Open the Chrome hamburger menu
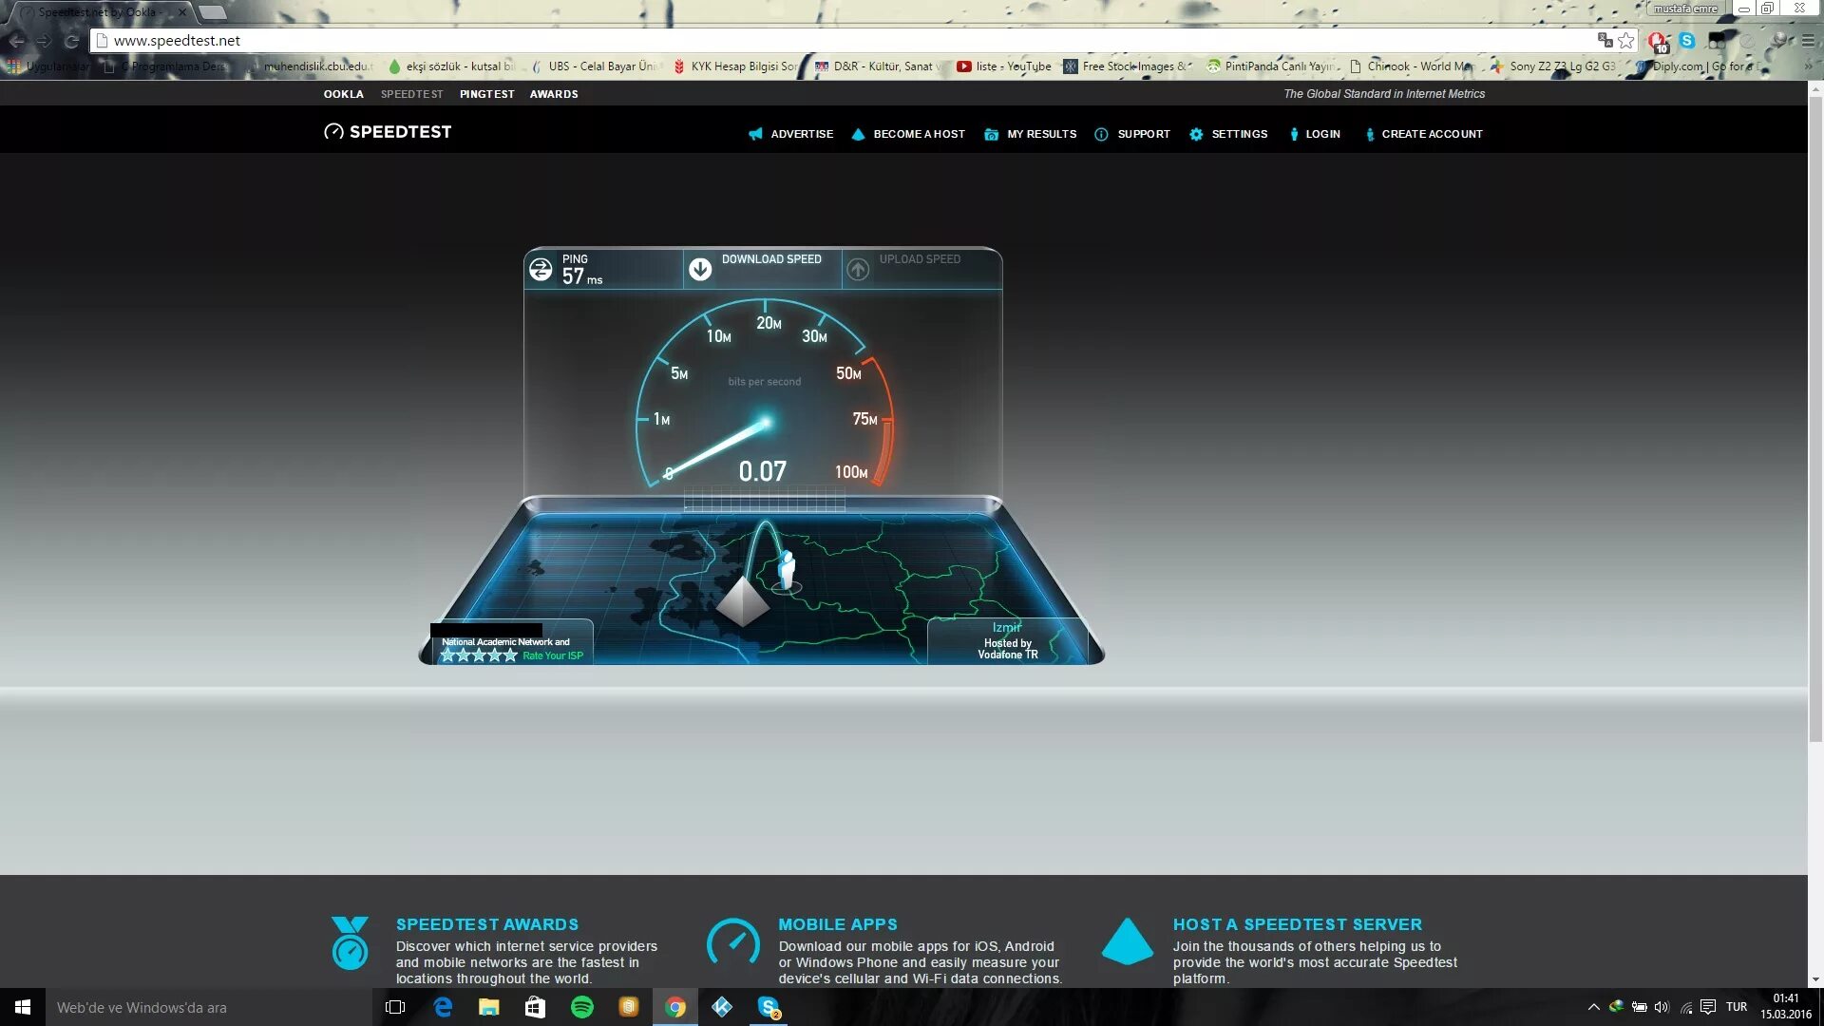 click(1808, 40)
